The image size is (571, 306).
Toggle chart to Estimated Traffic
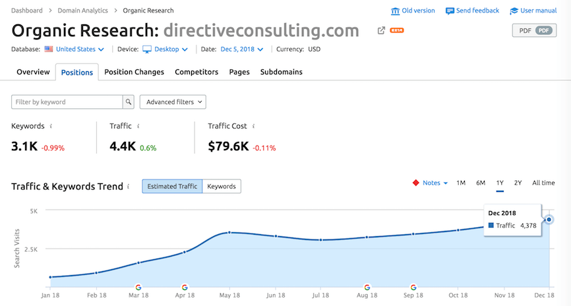[x=172, y=187]
